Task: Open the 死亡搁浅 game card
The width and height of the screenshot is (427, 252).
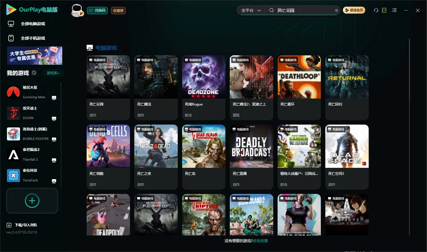Action: point(156,87)
